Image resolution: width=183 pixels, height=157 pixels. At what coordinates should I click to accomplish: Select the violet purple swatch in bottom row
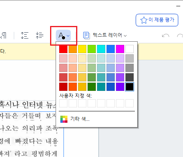[x=120, y=87]
